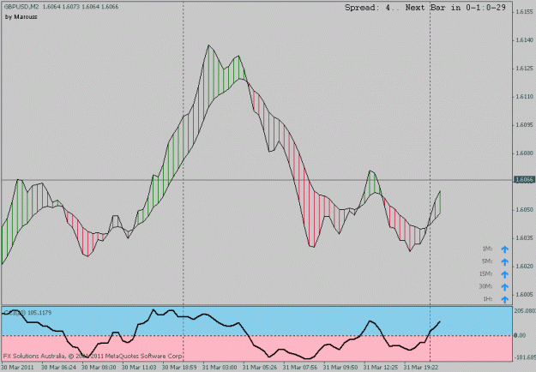Click the '5M:' timeframe label
Image resolution: width=536 pixels, height=372 pixels.
point(487,261)
